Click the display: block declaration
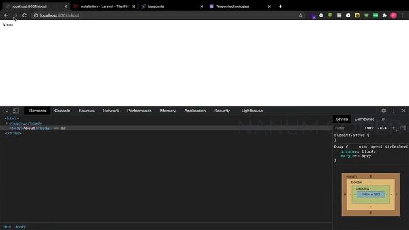409x230 pixels. 358,151
